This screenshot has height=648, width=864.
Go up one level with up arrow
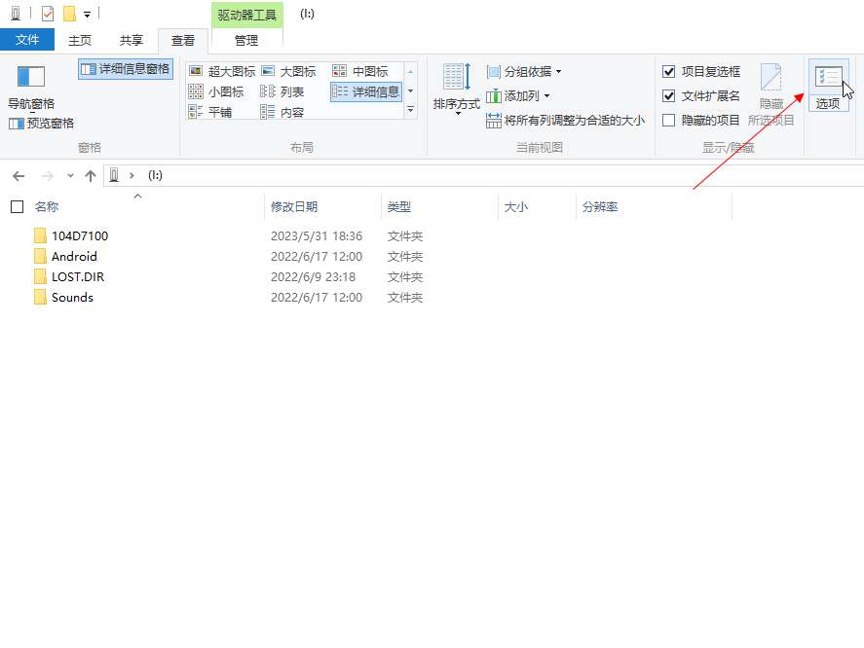pyautogui.click(x=91, y=176)
